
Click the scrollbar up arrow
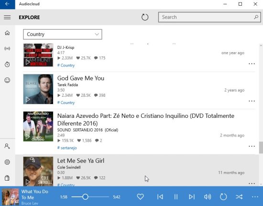tap(261, 46)
